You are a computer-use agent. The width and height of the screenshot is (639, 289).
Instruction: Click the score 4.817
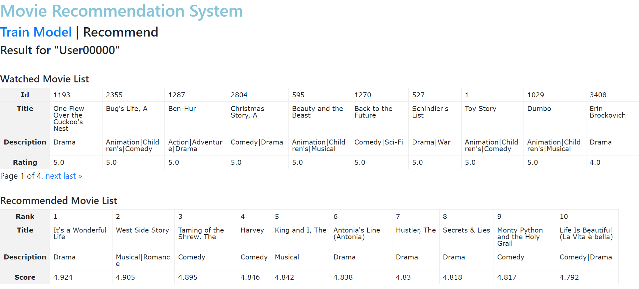click(x=507, y=277)
